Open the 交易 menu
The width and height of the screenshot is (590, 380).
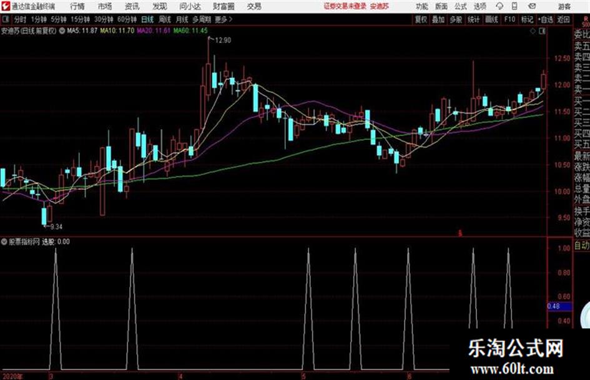coord(254,6)
